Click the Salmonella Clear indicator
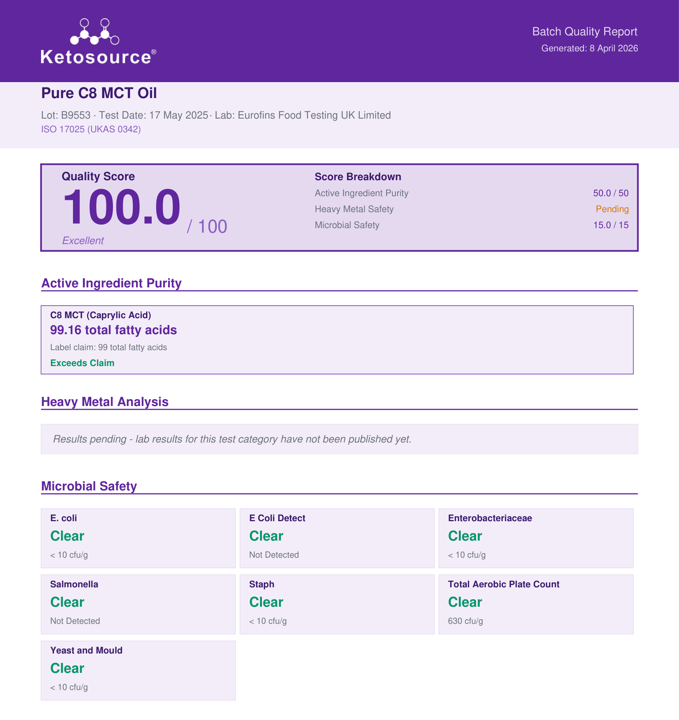679x720 pixels. click(x=67, y=602)
